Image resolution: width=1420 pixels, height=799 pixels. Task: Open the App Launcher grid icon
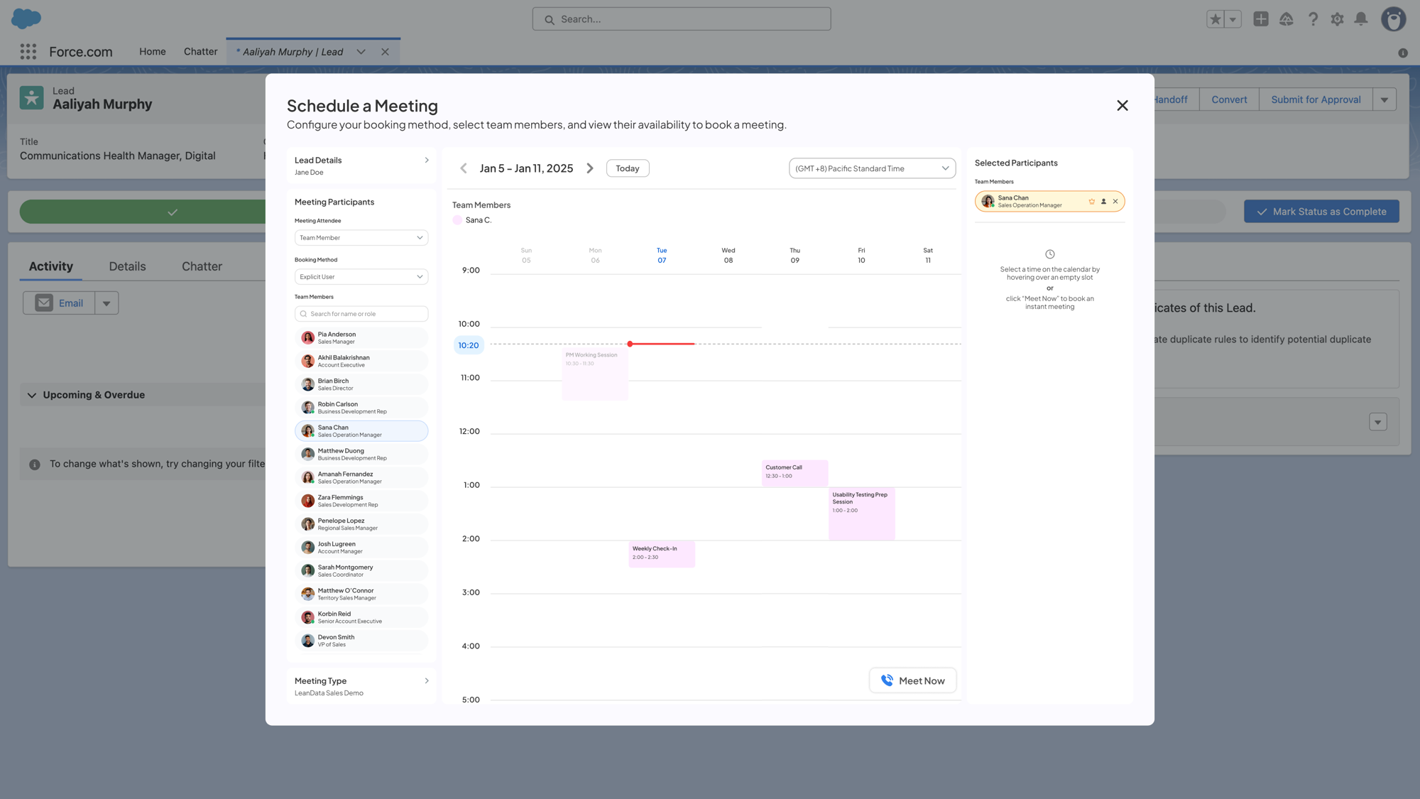[x=28, y=52]
